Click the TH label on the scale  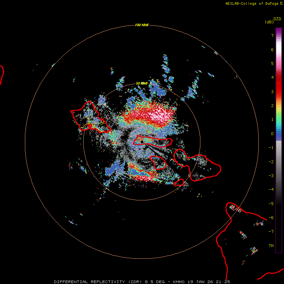tap(271, 246)
